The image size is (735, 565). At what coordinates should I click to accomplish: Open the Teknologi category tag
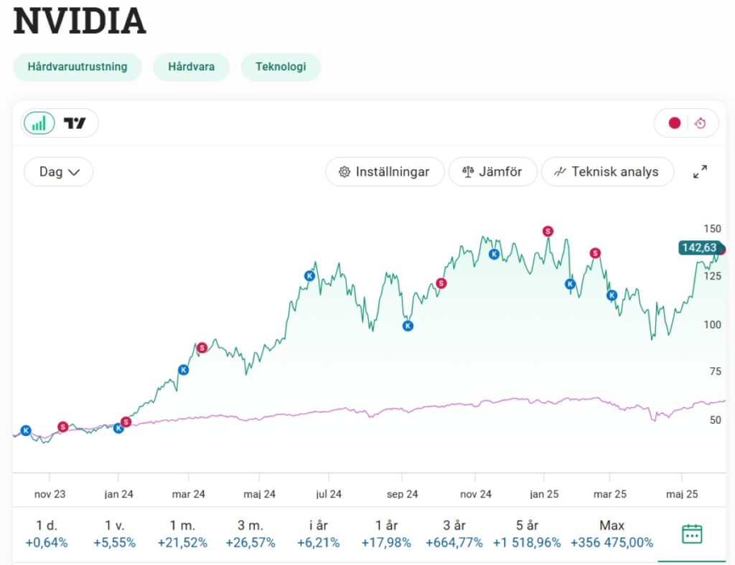tap(281, 67)
